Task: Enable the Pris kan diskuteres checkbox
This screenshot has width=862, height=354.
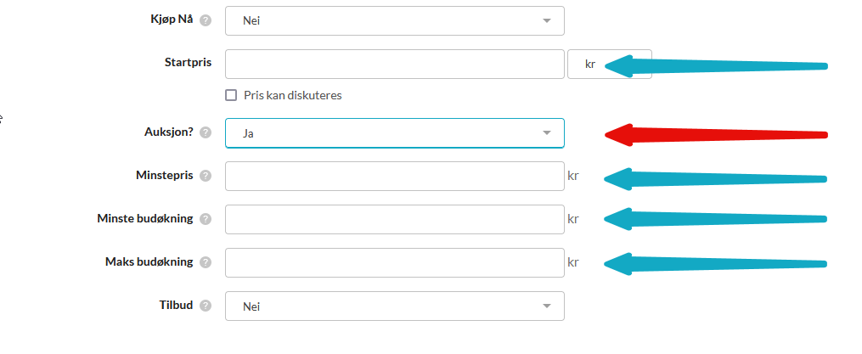Action: coord(231,95)
